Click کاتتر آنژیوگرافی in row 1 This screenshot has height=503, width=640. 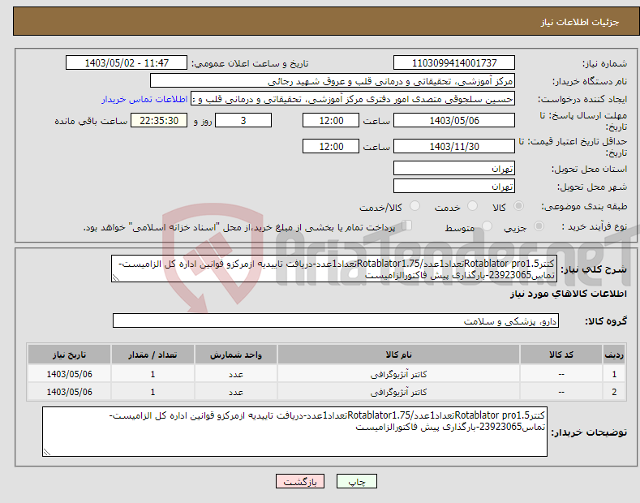point(398,374)
